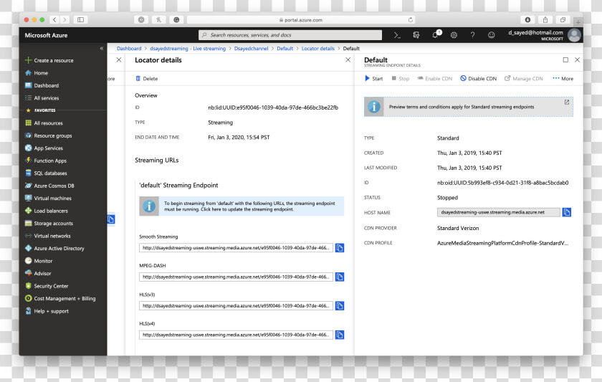Copy the MPEG-DASH URL
Screen dimensions: 602x382
pyautogui.click(x=340, y=277)
